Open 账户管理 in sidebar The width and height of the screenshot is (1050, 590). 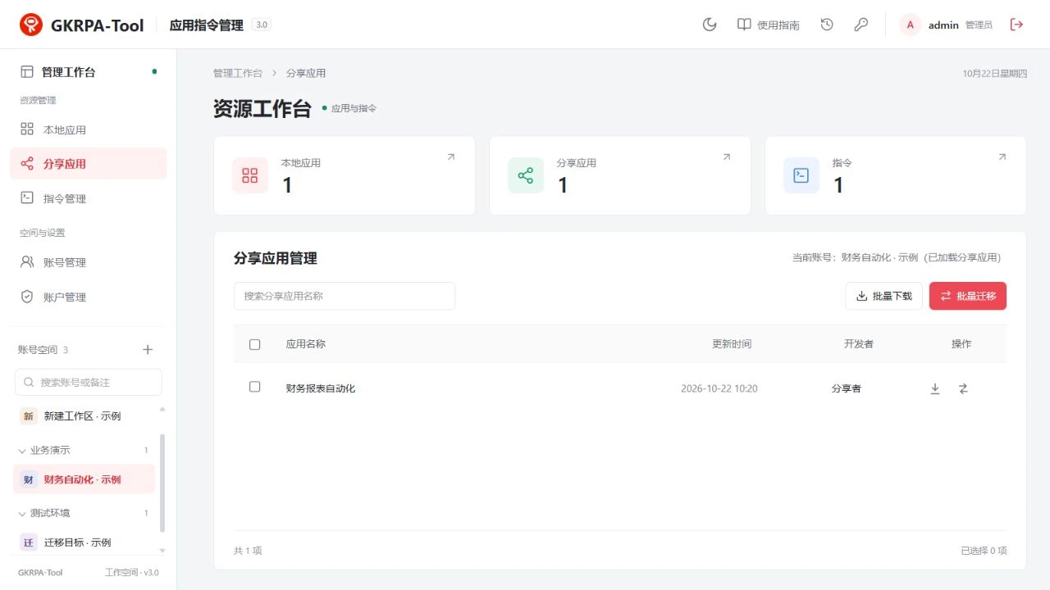[89, 297]
